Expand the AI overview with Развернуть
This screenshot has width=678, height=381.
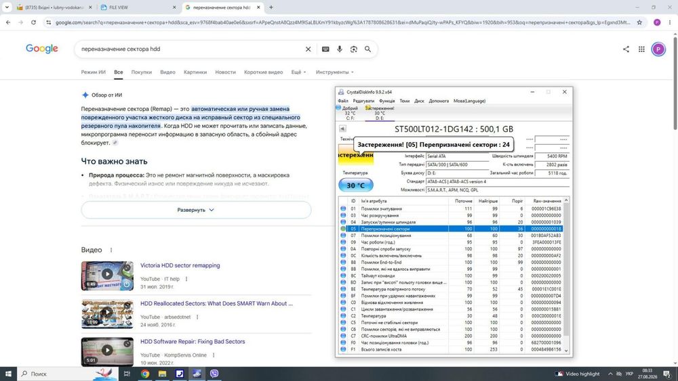pos(196,210)
